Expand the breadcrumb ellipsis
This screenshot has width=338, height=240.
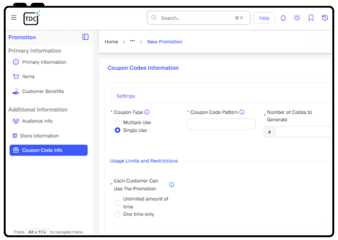(x=132, y=41)
